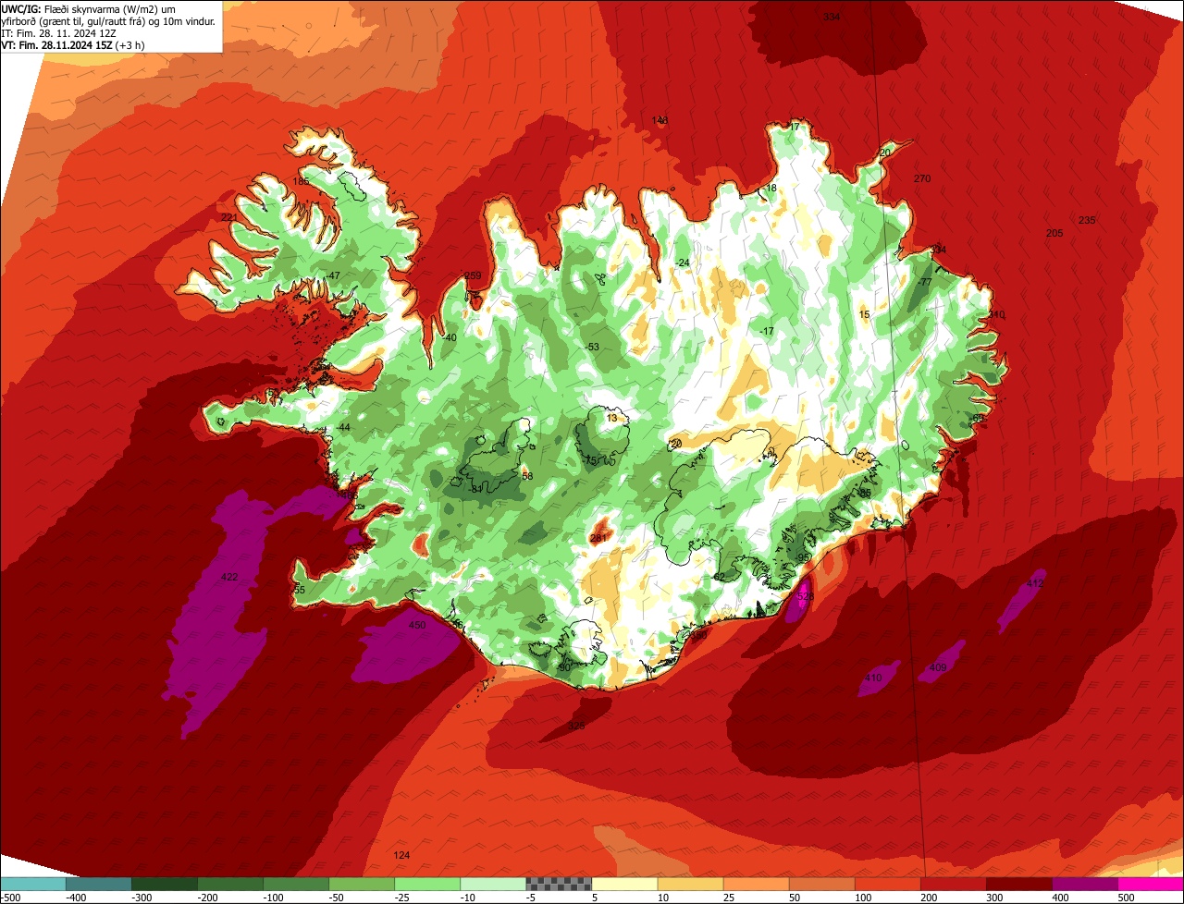Click the '-40' value near the northwest fjord
The height and width of the screenshot is (904, 1184).
pos(450,337)
